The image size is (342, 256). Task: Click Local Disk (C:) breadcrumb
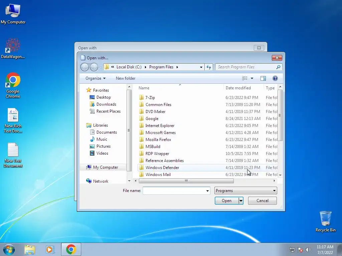coord(129,67)
